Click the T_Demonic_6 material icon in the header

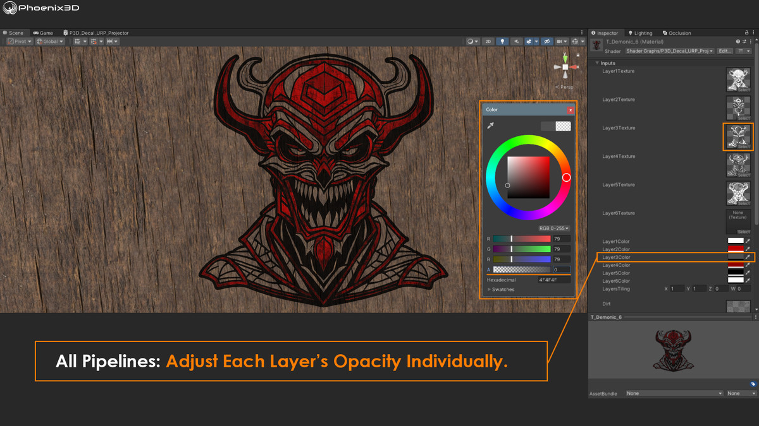(x=596, y=45)
